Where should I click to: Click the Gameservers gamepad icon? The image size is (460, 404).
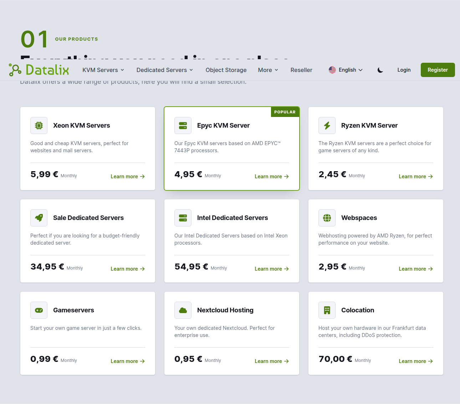click(39, 310)
